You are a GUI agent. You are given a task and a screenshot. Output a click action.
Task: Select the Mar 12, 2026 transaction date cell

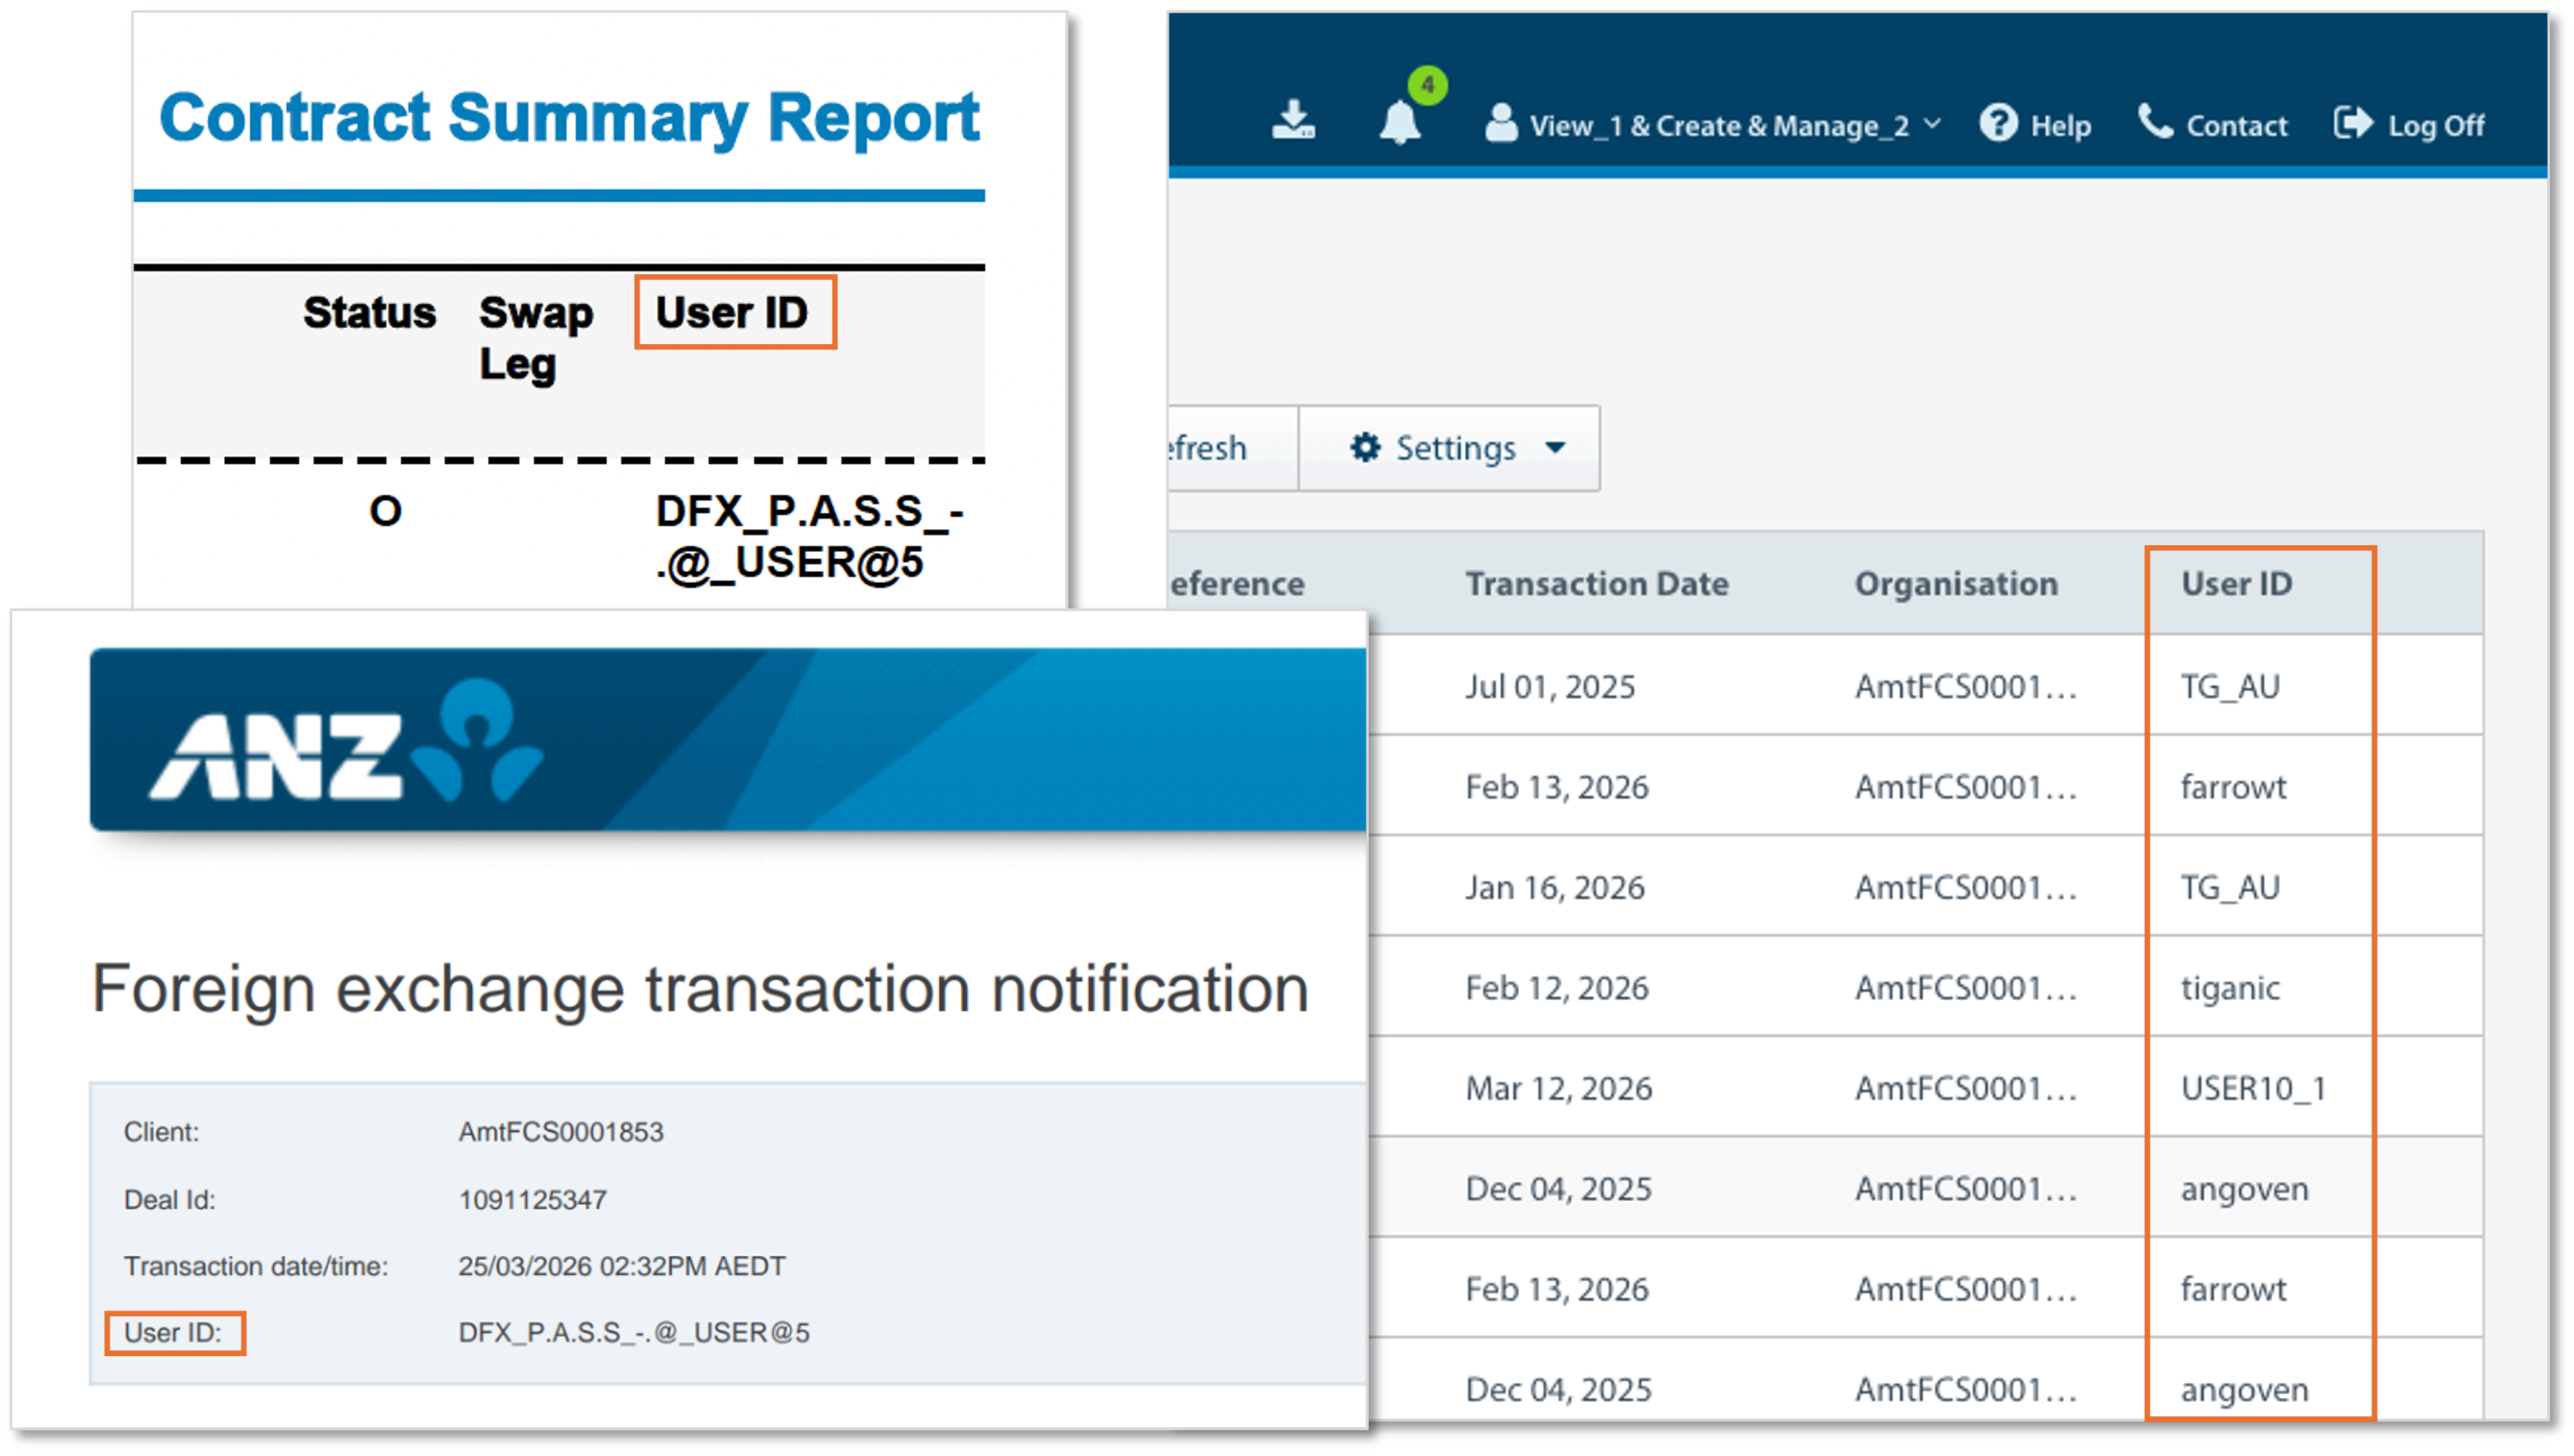[x=1559, y=1088]
